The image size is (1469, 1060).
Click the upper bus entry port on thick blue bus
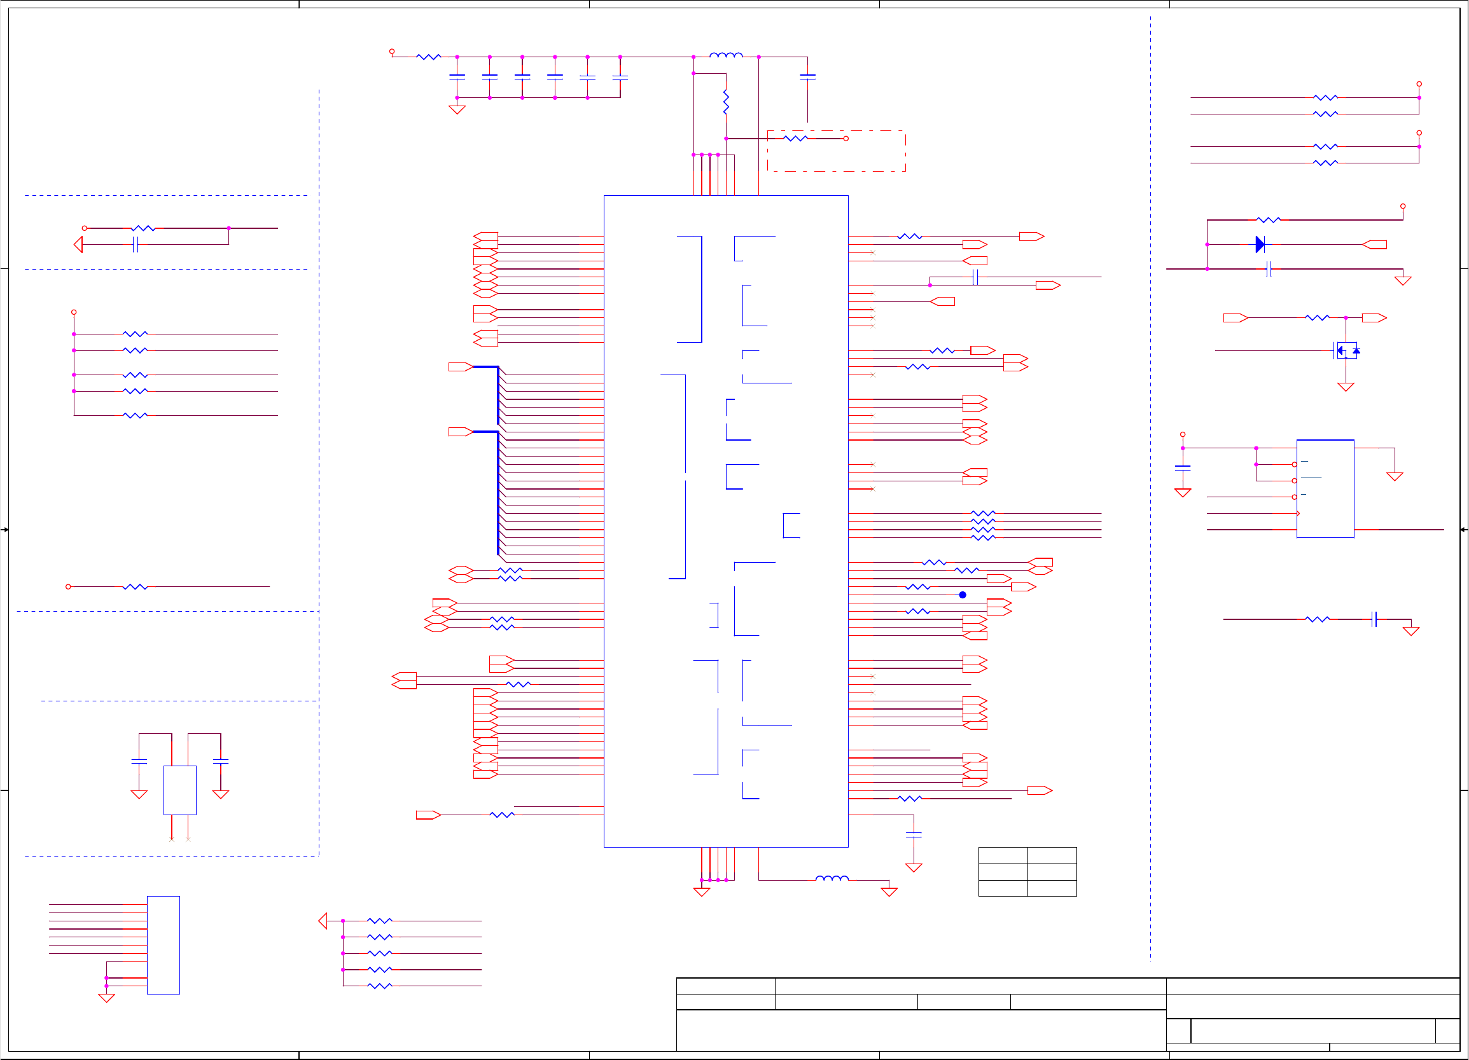click(x=461, y=366)
